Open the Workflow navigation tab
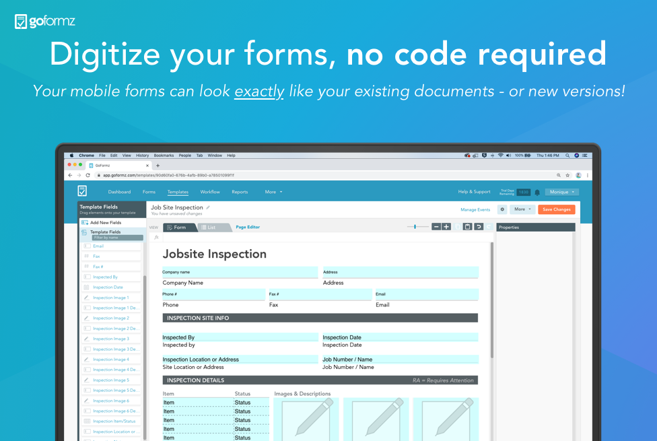657x441 pixels. point(210,192)
